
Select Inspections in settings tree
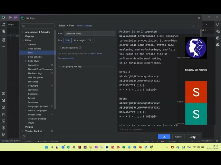click(33, 65)
